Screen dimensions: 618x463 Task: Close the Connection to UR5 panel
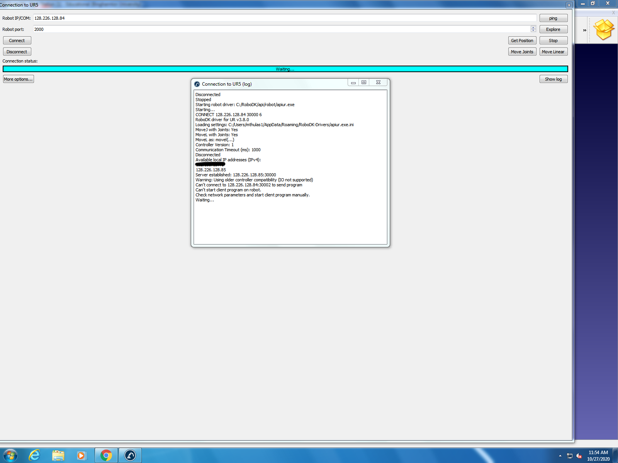click(569, 5)
